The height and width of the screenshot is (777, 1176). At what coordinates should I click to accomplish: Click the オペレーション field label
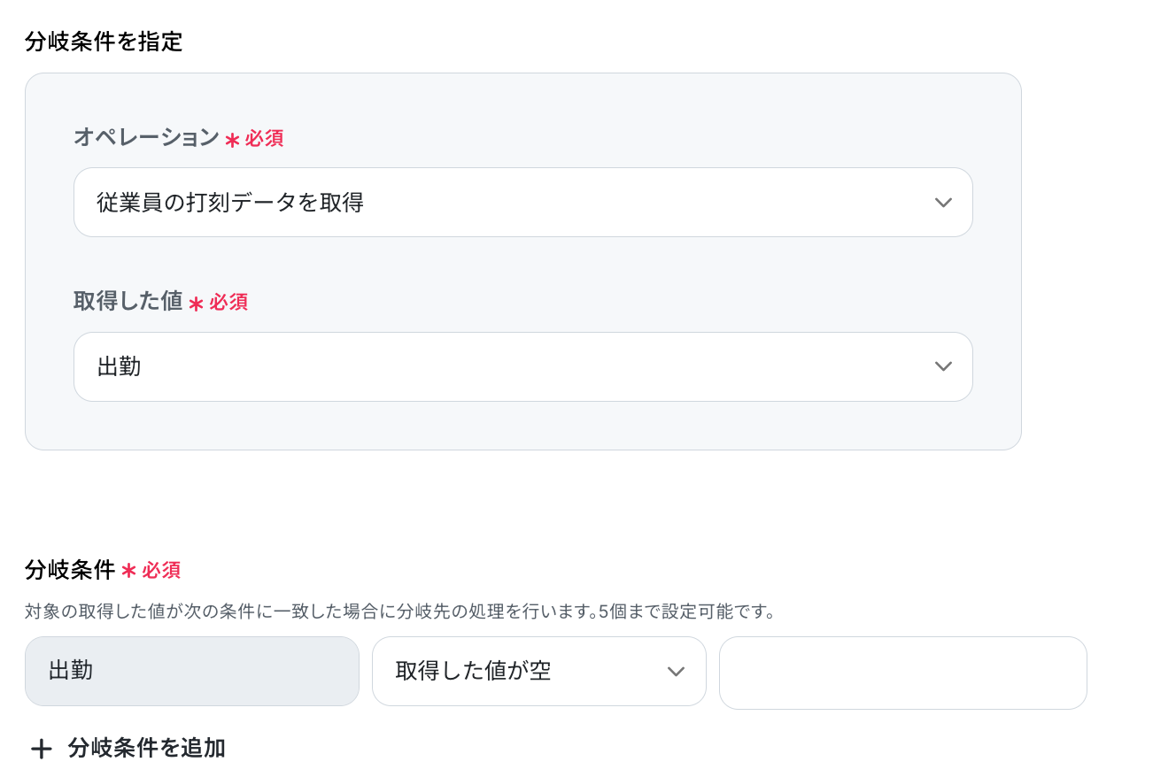click(x=146, y=137)
